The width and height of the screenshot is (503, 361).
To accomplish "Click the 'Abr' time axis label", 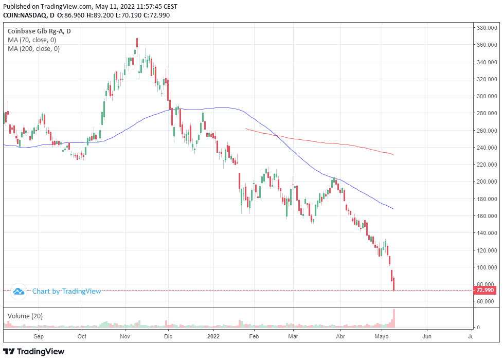I will click(x=340, y=337).
